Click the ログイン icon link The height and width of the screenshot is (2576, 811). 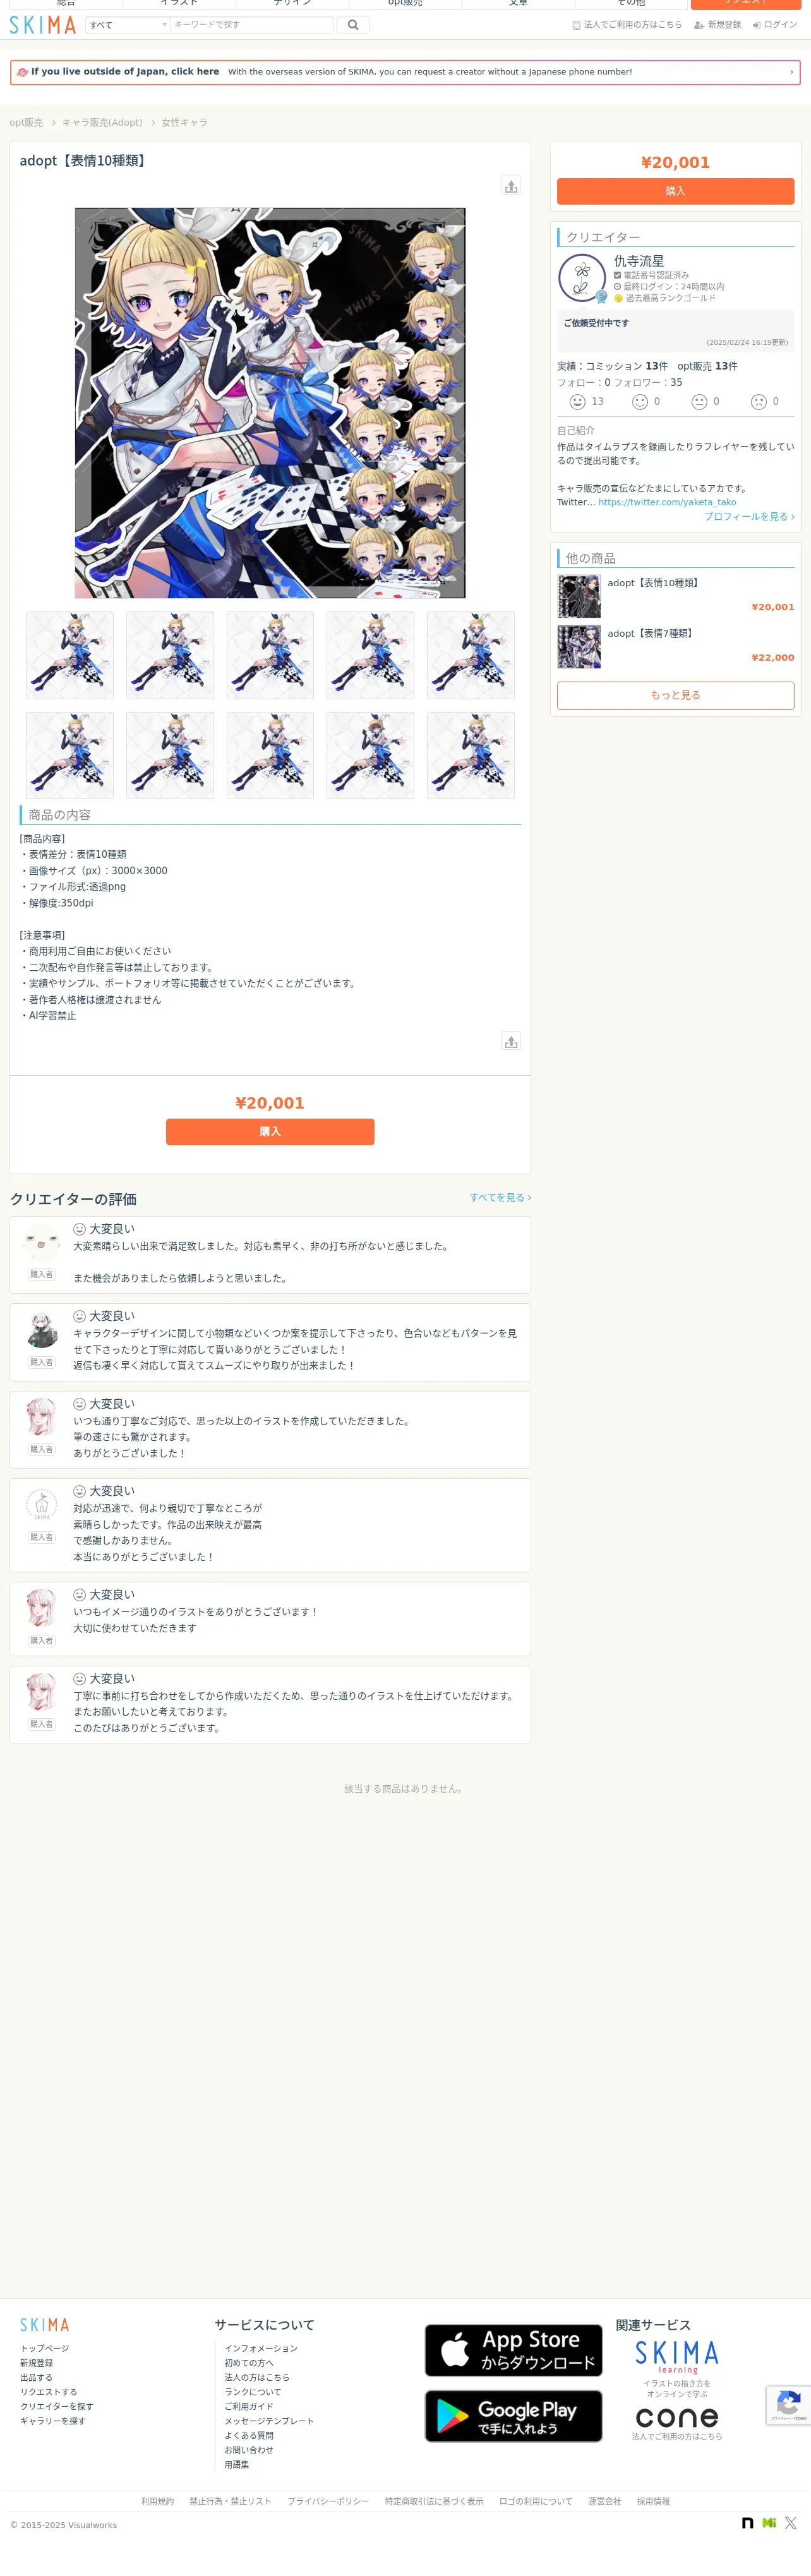tap(774, 25)
